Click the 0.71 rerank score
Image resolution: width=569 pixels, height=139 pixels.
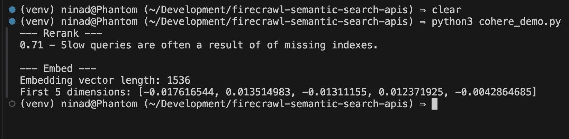(x=31, y=45)
